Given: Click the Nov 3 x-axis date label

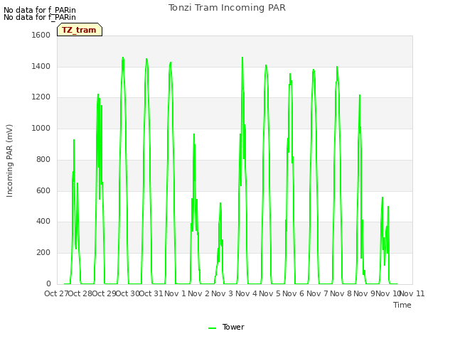Looking at the screenshot, I should coord(222,293).
